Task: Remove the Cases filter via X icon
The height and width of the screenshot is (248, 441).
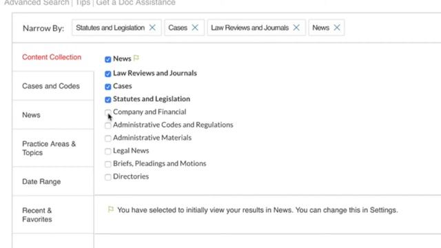Action: (x=195, y=28)
